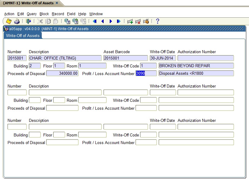Click the Execute Query icon
The width and height of the screenshot is (249, 179).
(x=75, y=21)
